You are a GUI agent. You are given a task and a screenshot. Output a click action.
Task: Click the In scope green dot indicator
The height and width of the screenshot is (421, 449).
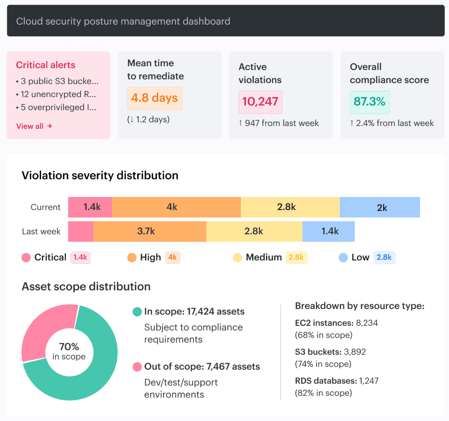[137, 311]
